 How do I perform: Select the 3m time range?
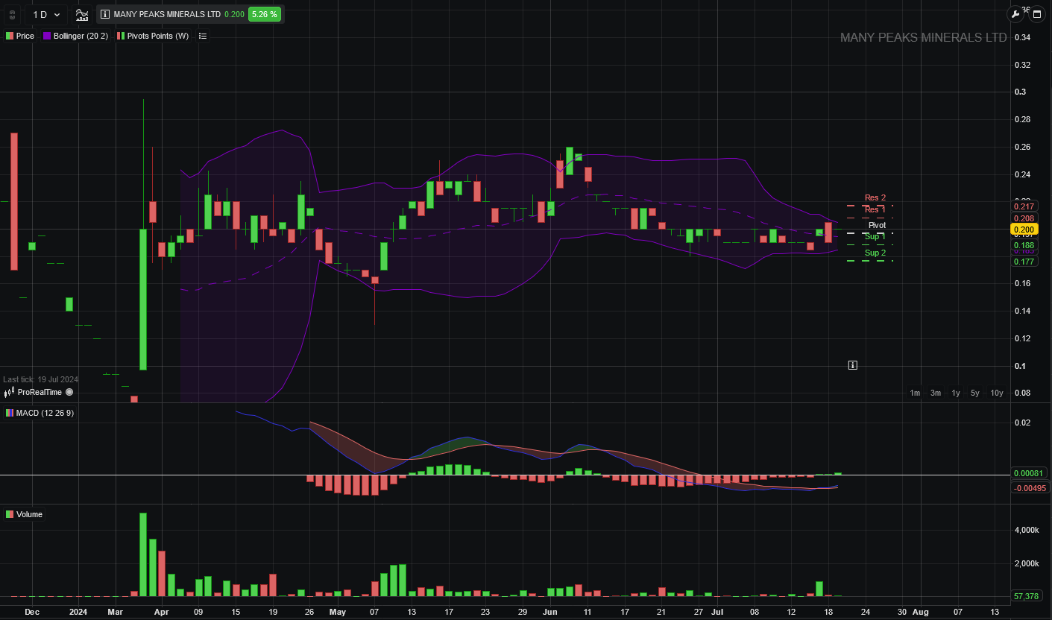936,393
